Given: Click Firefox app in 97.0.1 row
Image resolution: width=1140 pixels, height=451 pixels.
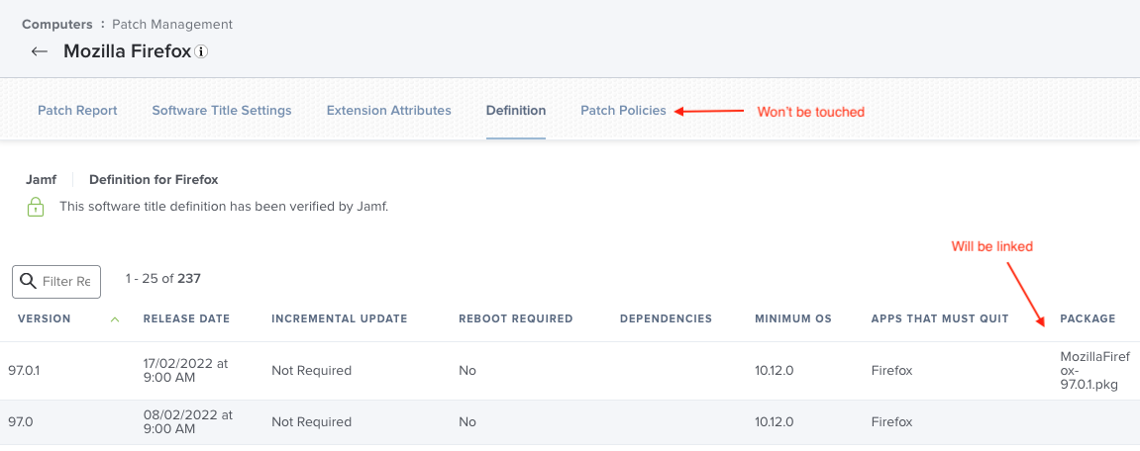Looking at the screenshot, I should pos(891,370).
